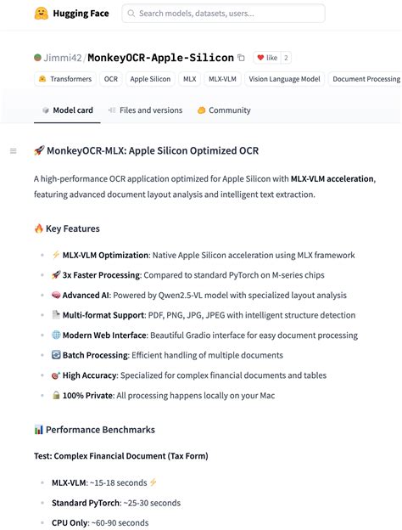The width and height of the screenshot is (402, 530).
Task: Click the Files and versions icon
Action: [112, 110]
